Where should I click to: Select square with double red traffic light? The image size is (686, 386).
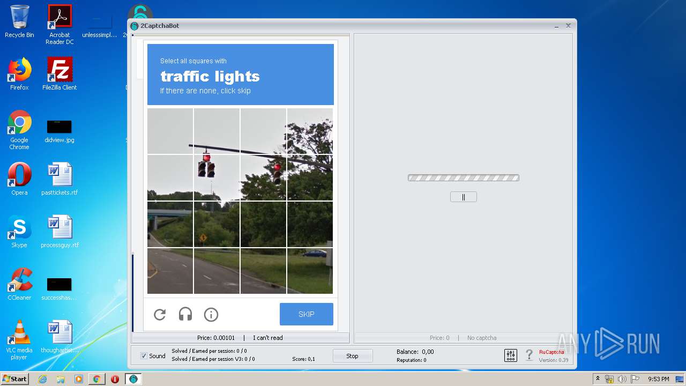(x=217, y=178)
